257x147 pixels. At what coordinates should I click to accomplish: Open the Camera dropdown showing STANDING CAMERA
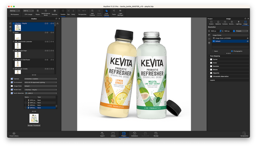click(x=40, y=79)
